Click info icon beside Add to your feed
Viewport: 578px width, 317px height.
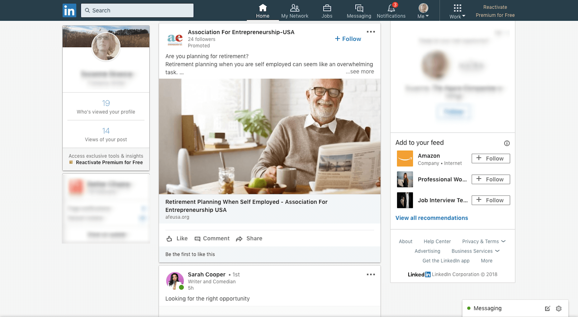(507, 143)
